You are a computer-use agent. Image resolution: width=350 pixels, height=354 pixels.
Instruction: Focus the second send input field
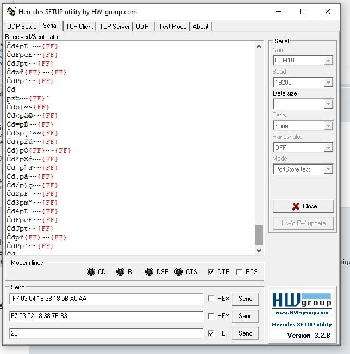106,316
